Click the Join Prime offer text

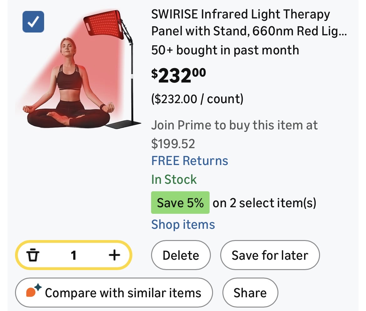point(234,134)
